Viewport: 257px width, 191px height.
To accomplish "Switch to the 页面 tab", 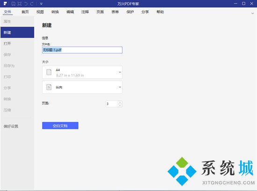I will (x=100, y=12).
